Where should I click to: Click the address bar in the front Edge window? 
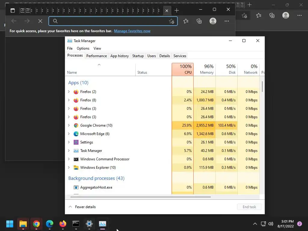(x=113, y=21)
